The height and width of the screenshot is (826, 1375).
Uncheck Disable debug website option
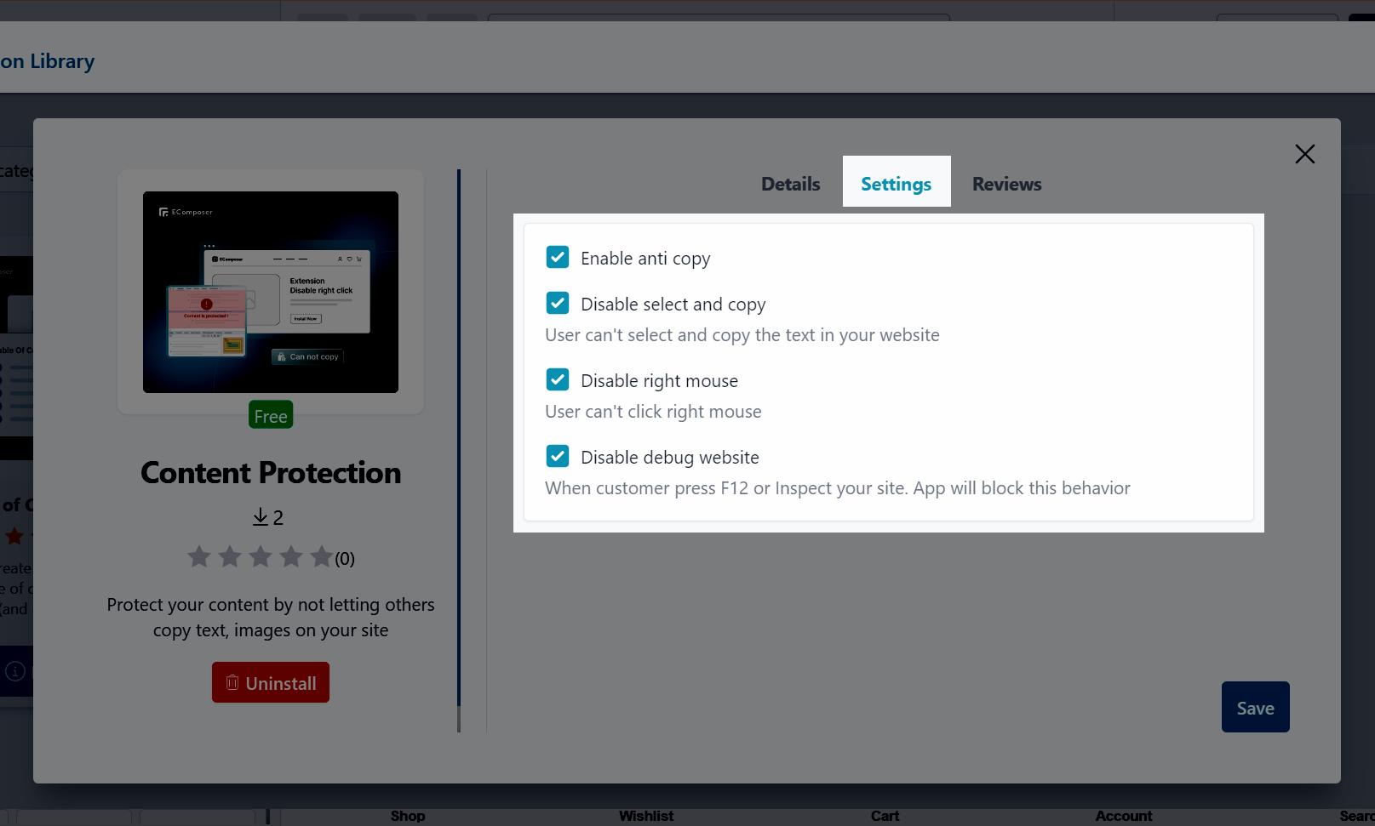point(558,456)
